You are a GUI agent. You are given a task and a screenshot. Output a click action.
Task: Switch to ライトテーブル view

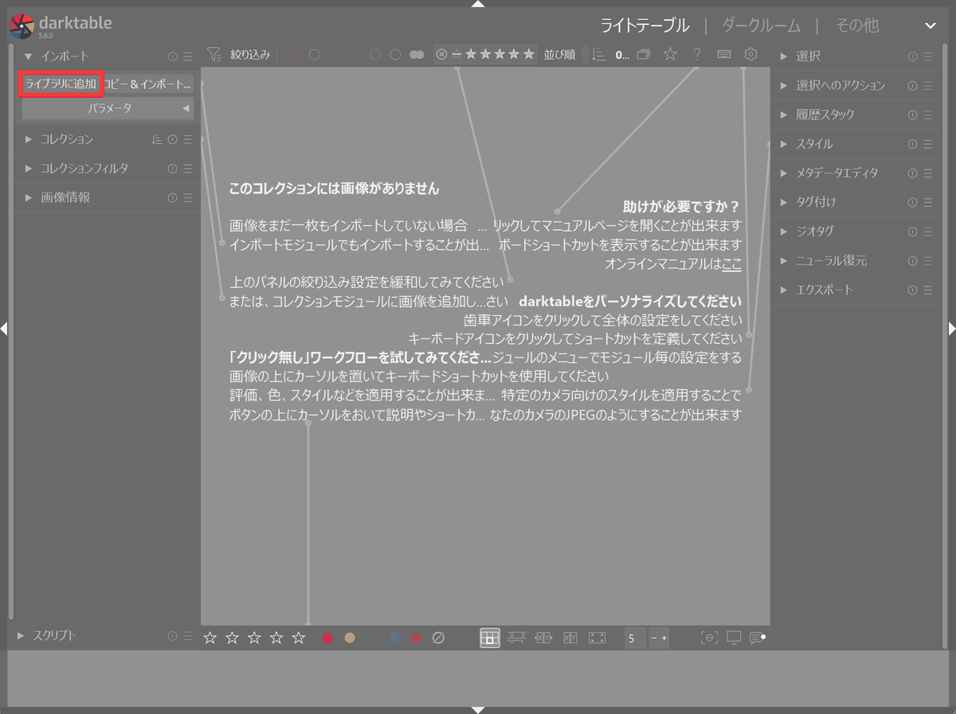point(645,25)
